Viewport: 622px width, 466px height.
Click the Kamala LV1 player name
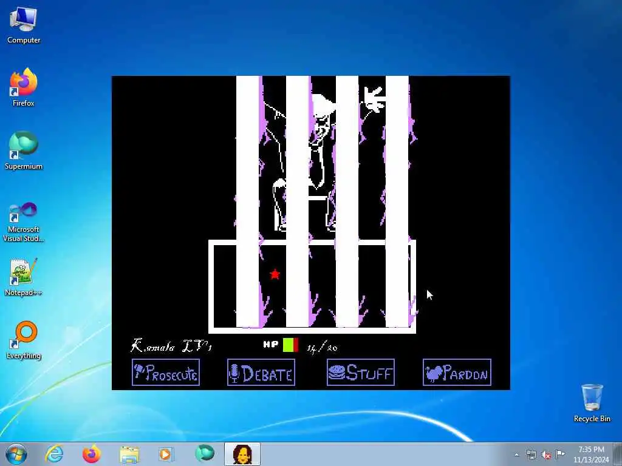171,346
